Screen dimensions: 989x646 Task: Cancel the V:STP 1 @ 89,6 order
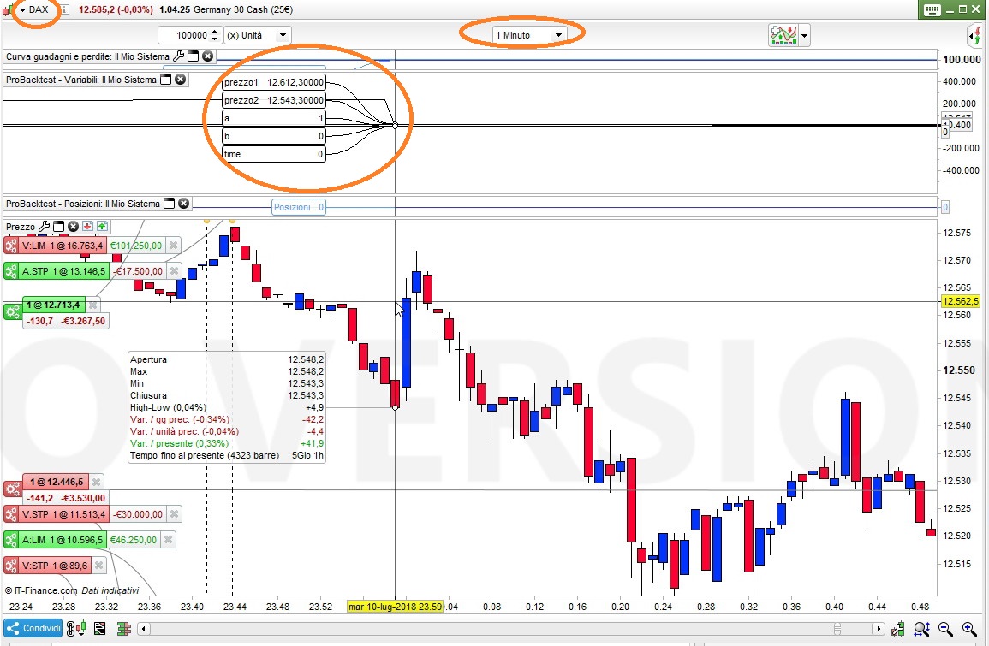click(x=99, y=566)
